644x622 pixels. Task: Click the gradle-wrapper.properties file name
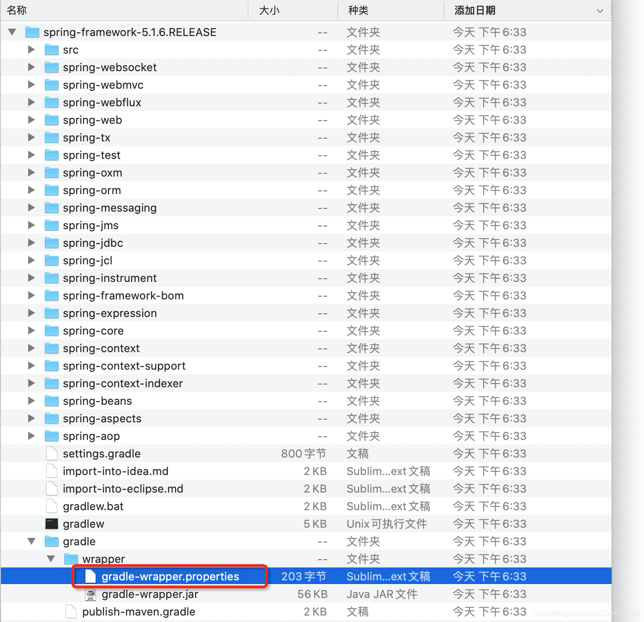point(170,577)
